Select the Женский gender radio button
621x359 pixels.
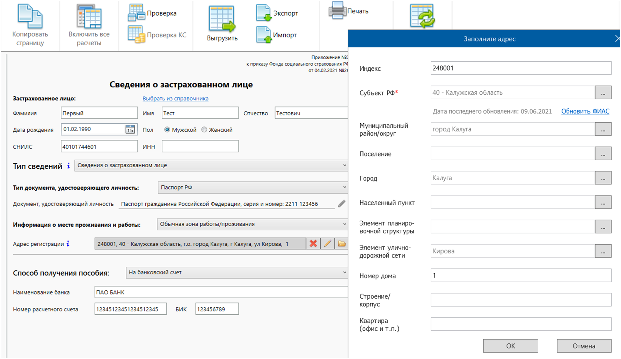click(204, 130)
